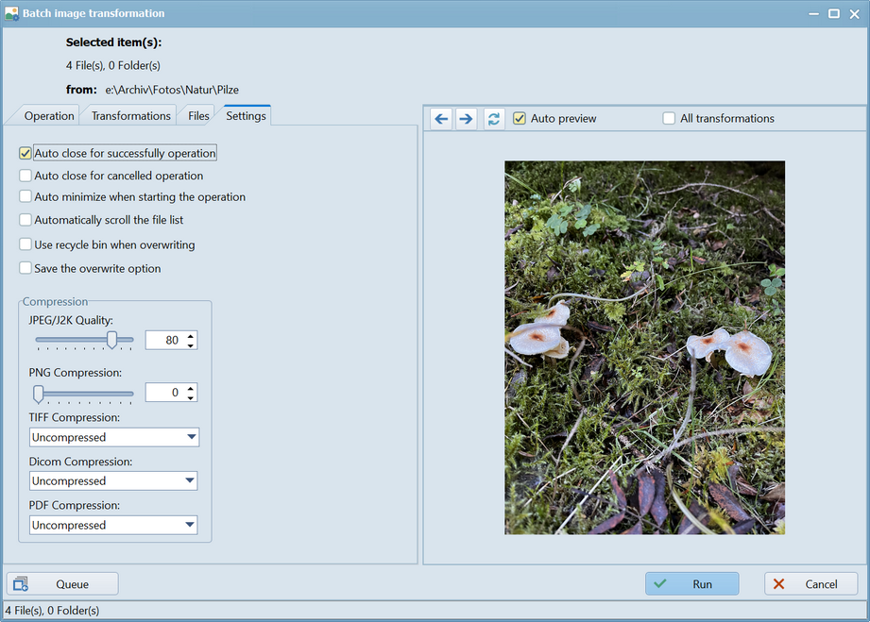Click the Cancel button
This screenshot has width=870, height=622.
(x=810, y=584)
